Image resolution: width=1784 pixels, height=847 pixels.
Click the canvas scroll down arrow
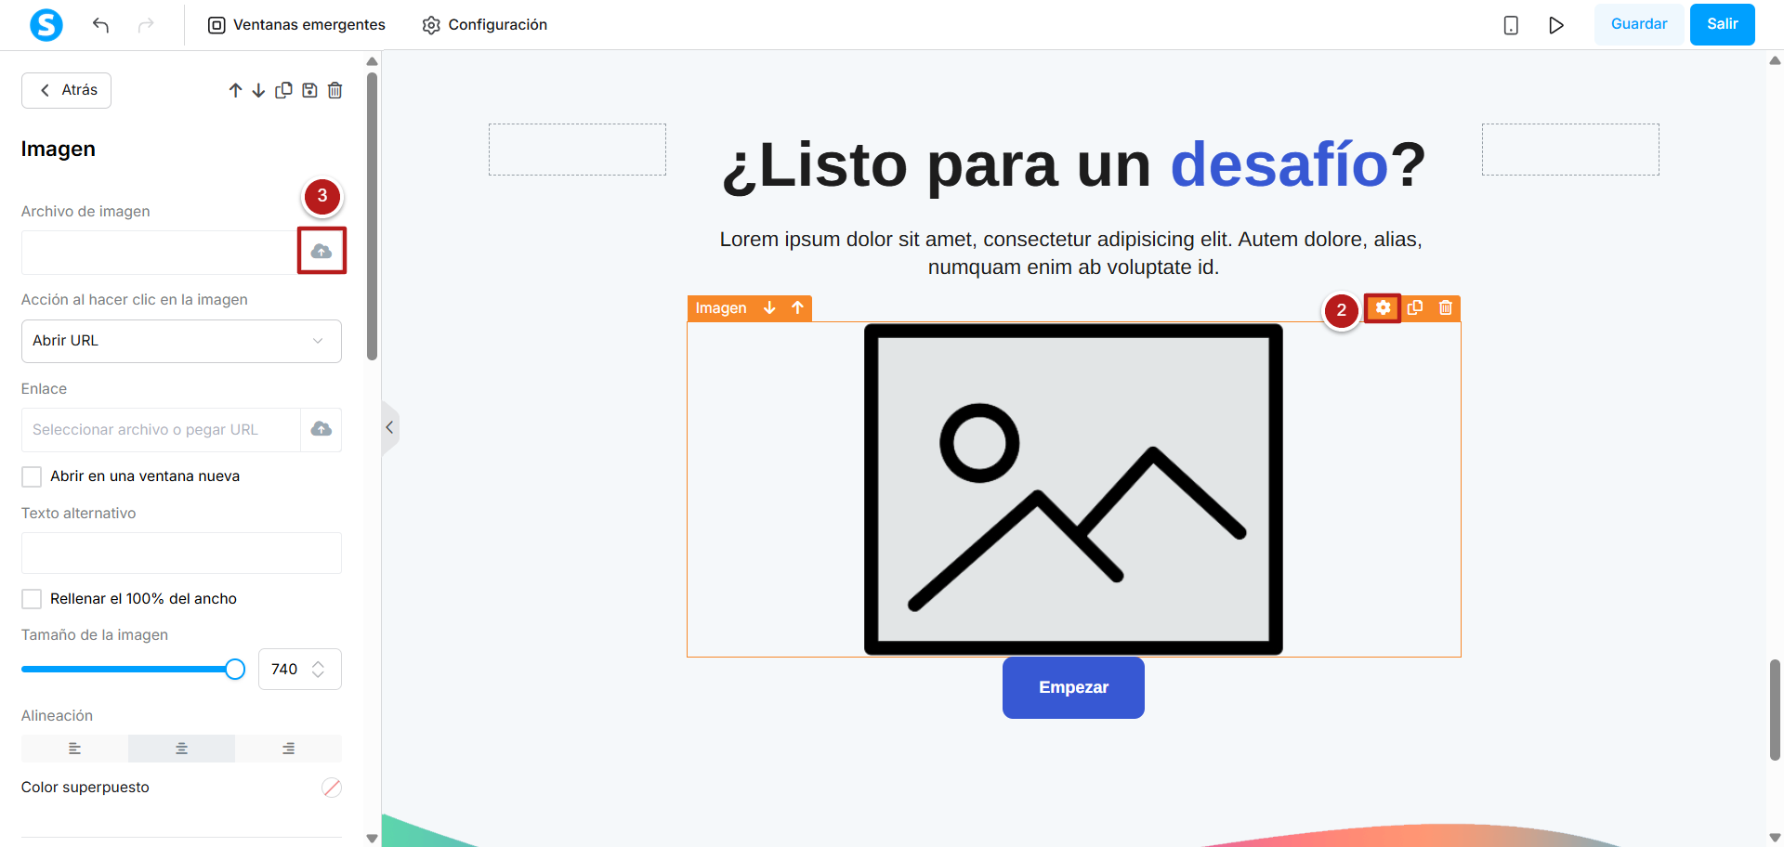click(x=1775, y=839)
